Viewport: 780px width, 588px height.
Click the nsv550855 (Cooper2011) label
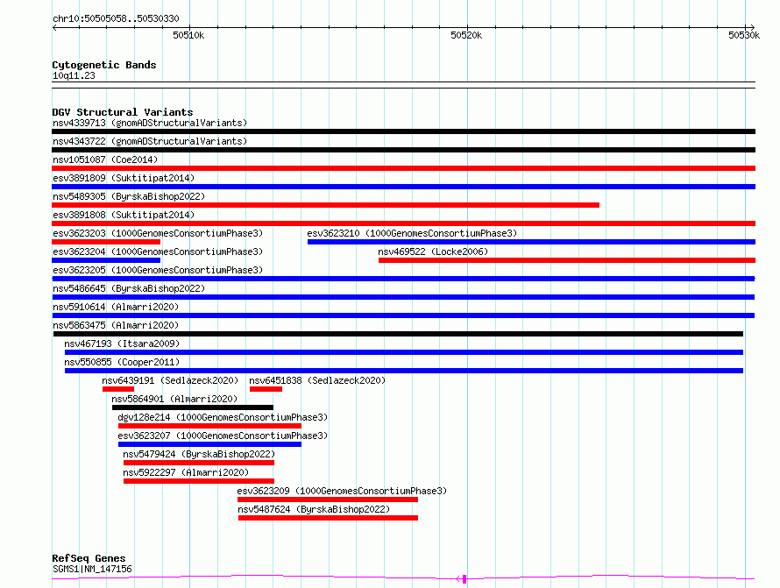click(x=122, y=362)
